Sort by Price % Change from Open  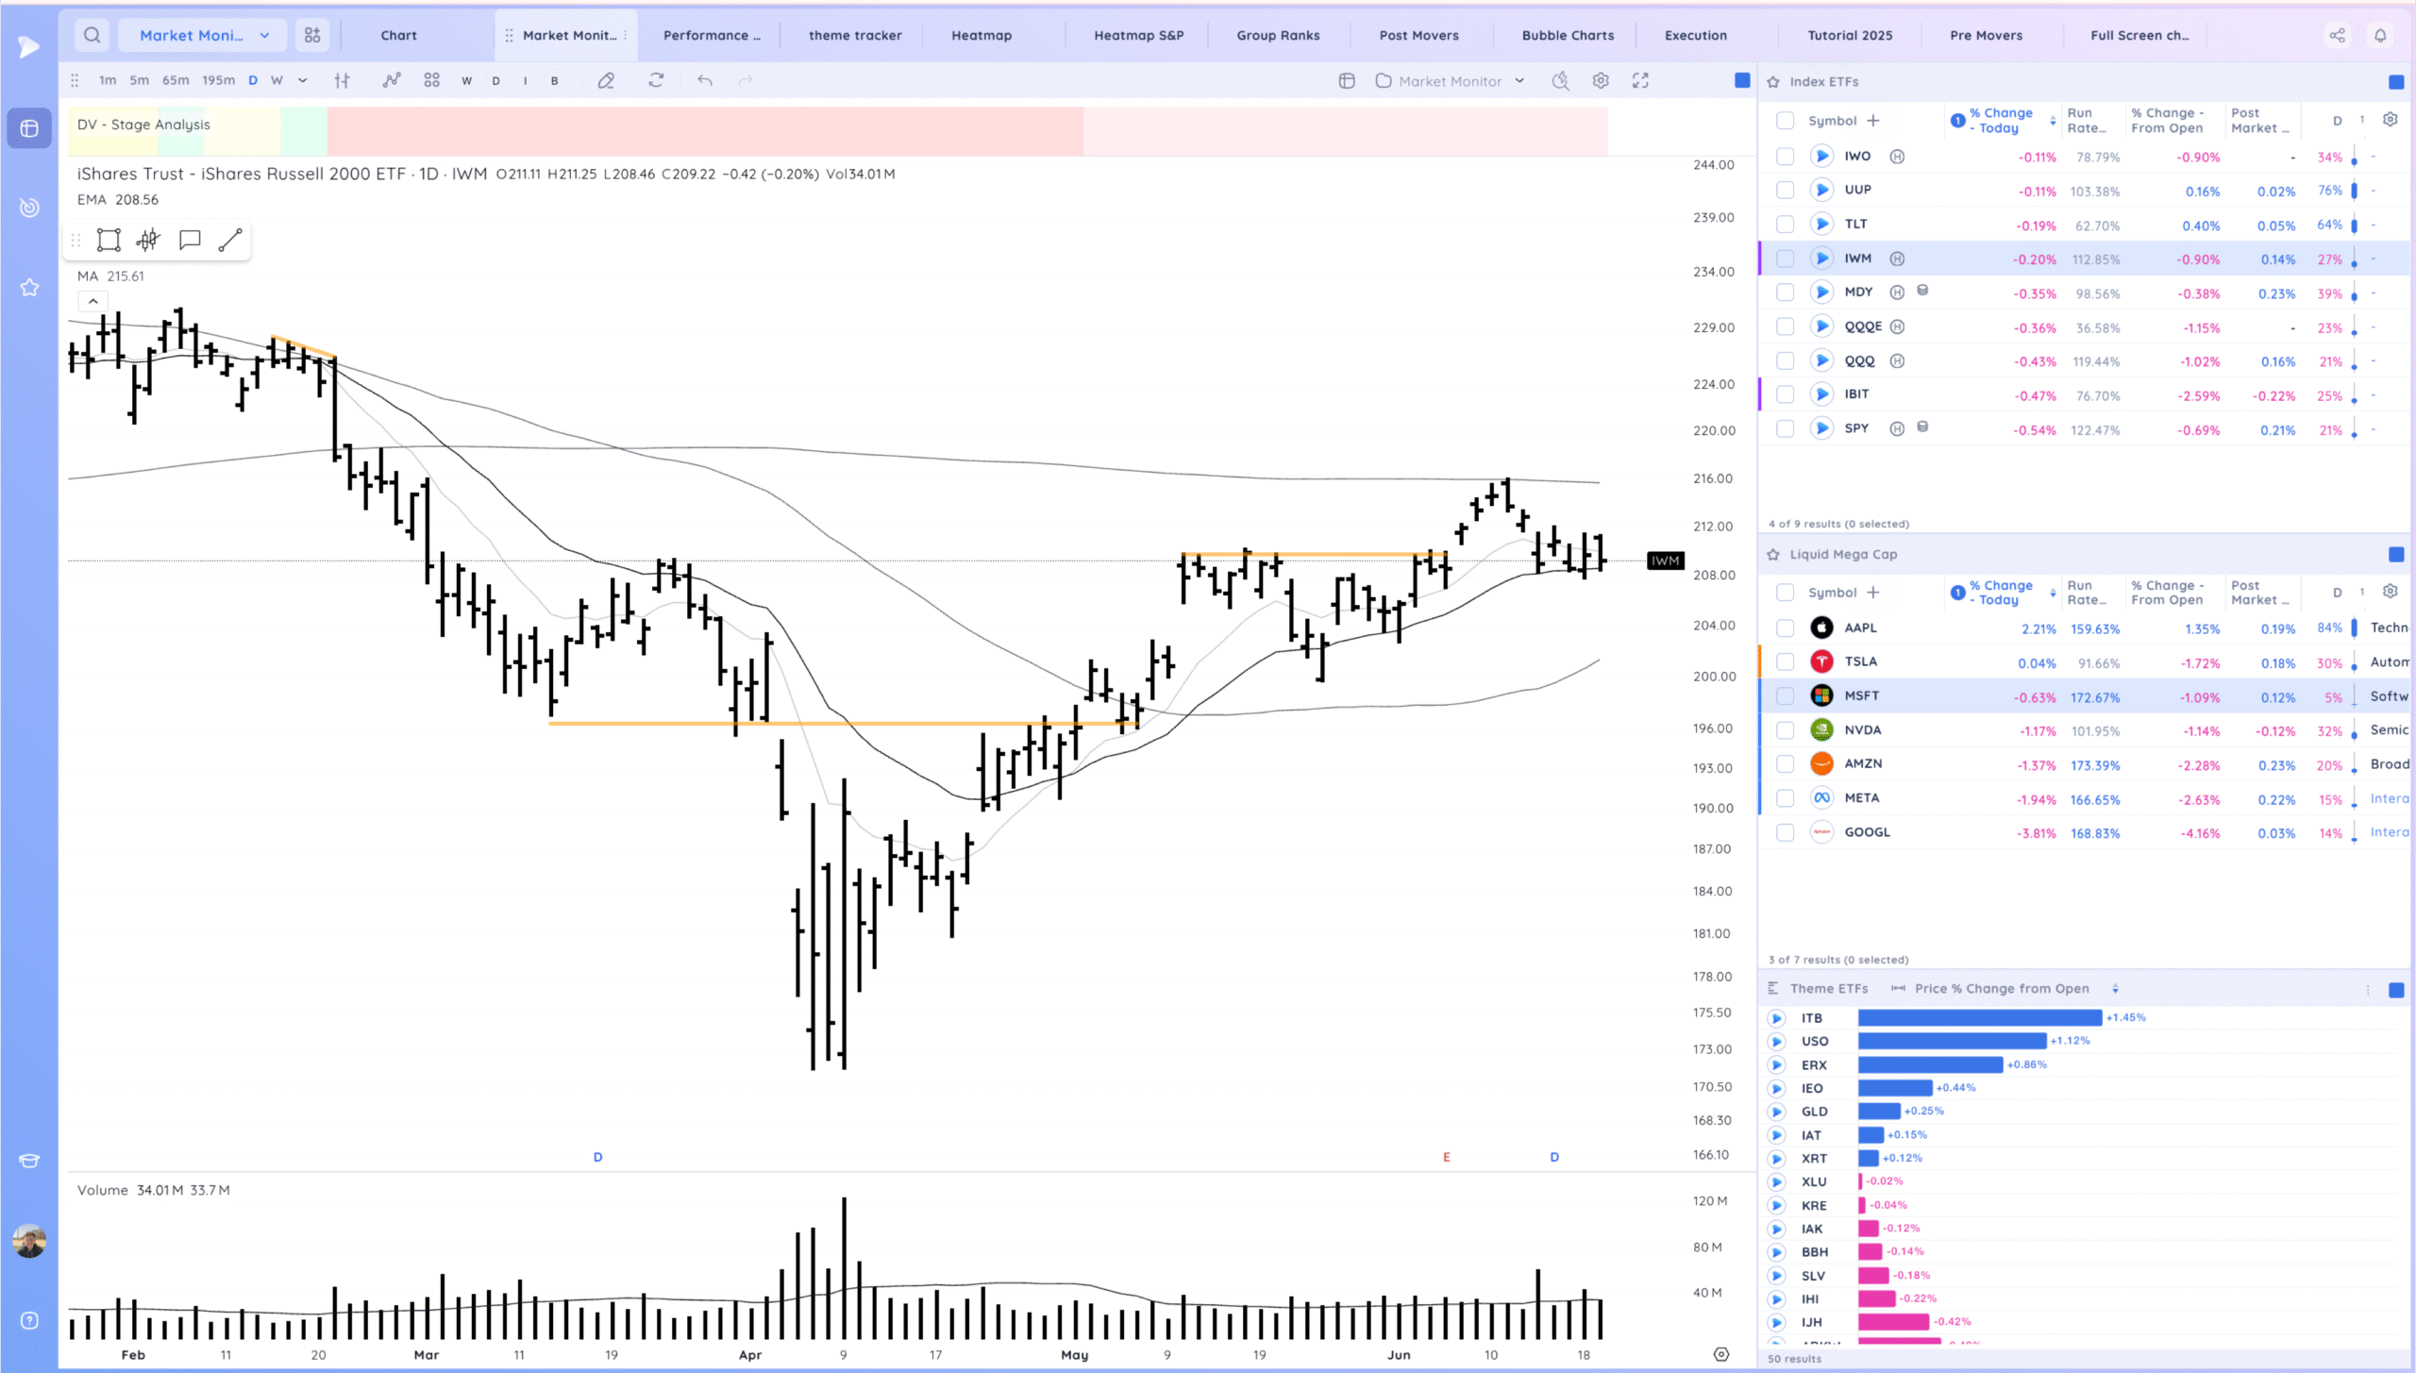tap(2115, 989)
